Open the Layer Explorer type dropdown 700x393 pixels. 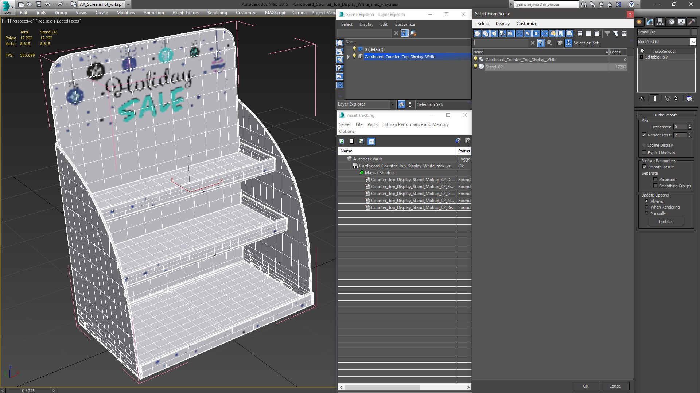pyautogui.click(x=392, y=104)
